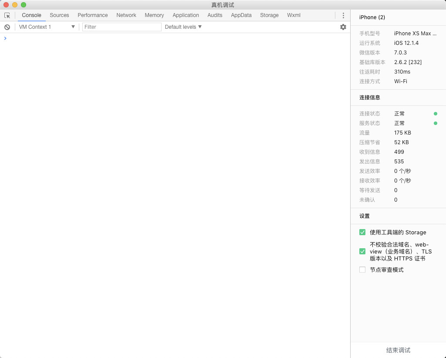Image resolution: width=446 pixels, height=358 pixels.
Task: Activate the element inspector arrow icon
Action: click(7, 15)
